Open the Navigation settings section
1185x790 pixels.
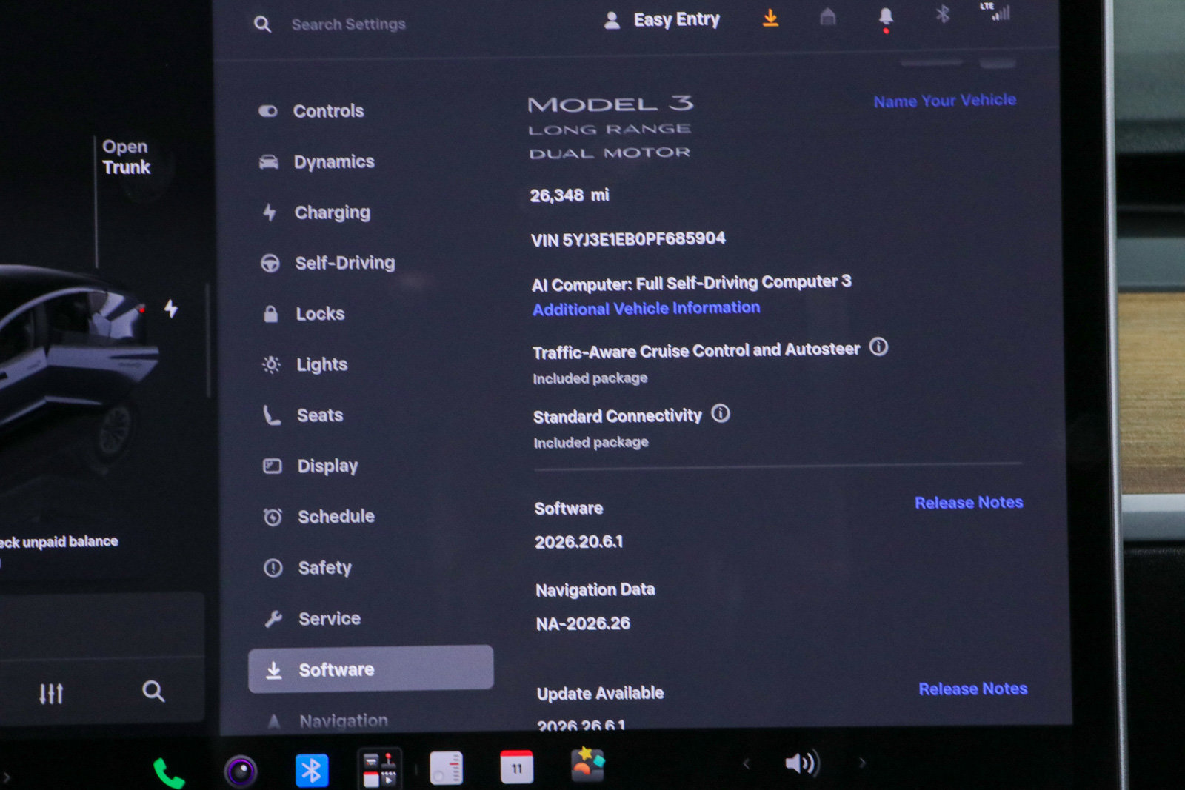(x=343, y=720)
